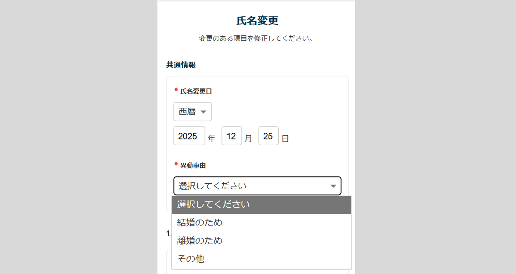Click red required marker beside 異動事由

(x=176, y=164)
